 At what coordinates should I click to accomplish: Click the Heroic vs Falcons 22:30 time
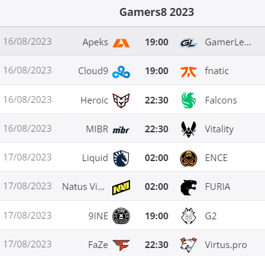tap(156, 100)
